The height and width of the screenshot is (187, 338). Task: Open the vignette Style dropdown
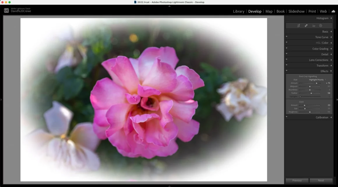click(317, 80)
